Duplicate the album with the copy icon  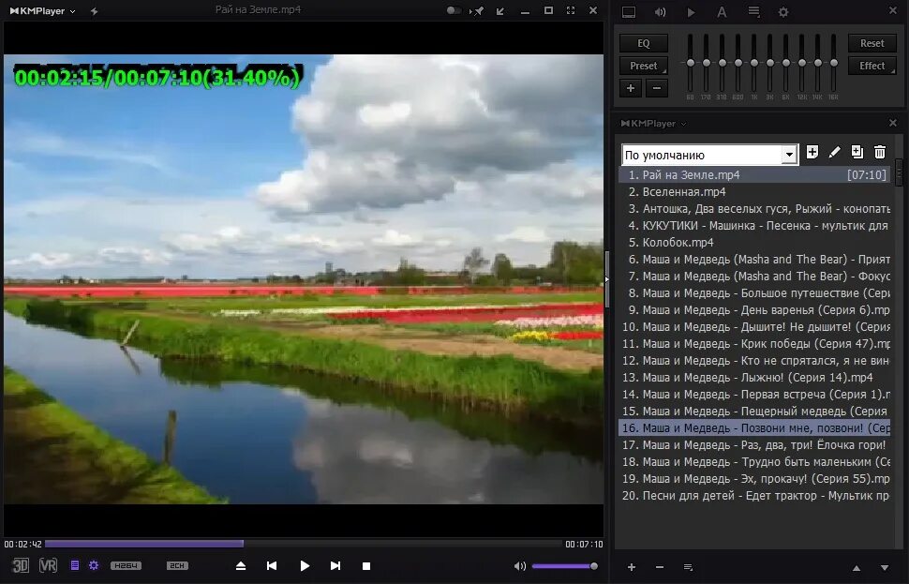(x=857, y=152)
